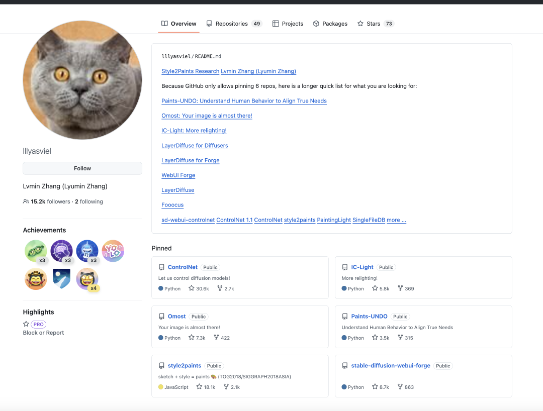The image size is (543, 411).
Task: View the Stars tab
Action: 376,24
